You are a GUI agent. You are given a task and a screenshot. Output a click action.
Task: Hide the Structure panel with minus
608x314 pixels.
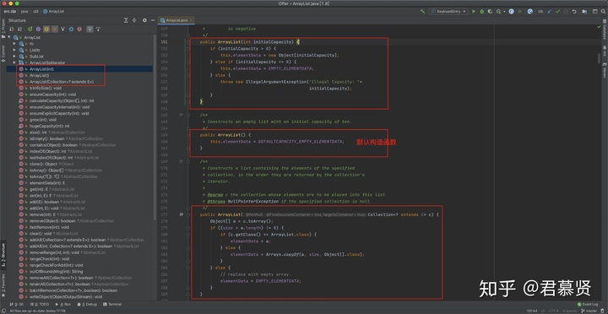coord(153,20)
